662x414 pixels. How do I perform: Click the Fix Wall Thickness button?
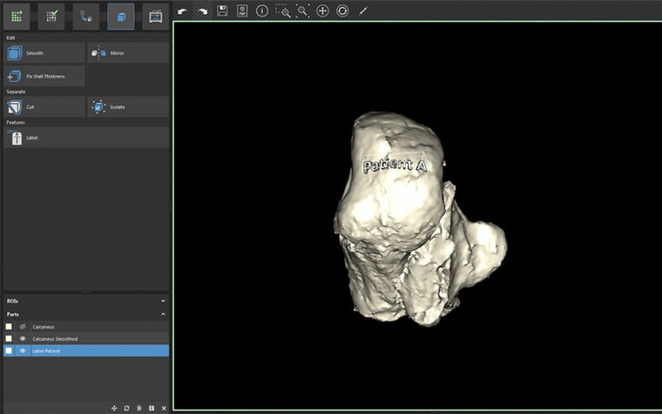click(x=44, y=76)
